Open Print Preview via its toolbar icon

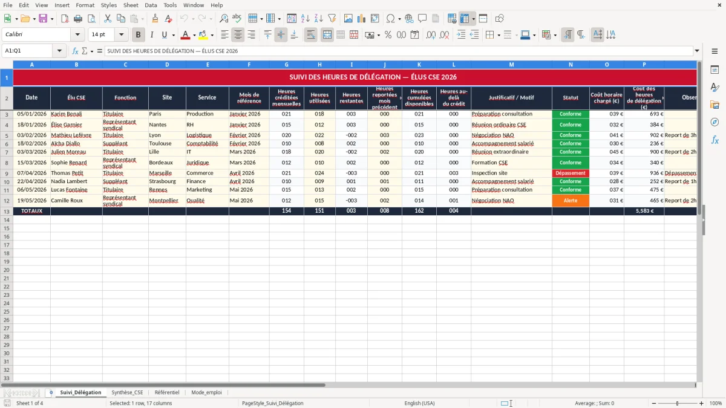click(x=91, y=19)
